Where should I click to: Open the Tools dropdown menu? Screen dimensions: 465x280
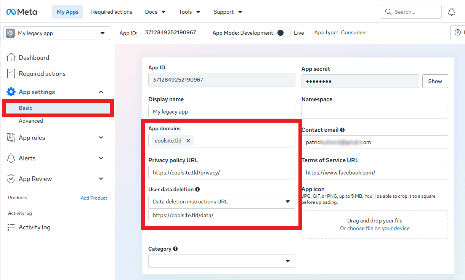coord(190,12)
